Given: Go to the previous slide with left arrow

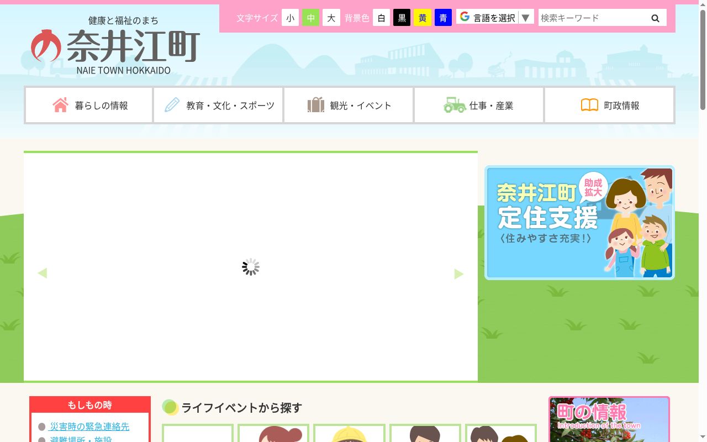Looking at the screenshot, I should (43, 273).
